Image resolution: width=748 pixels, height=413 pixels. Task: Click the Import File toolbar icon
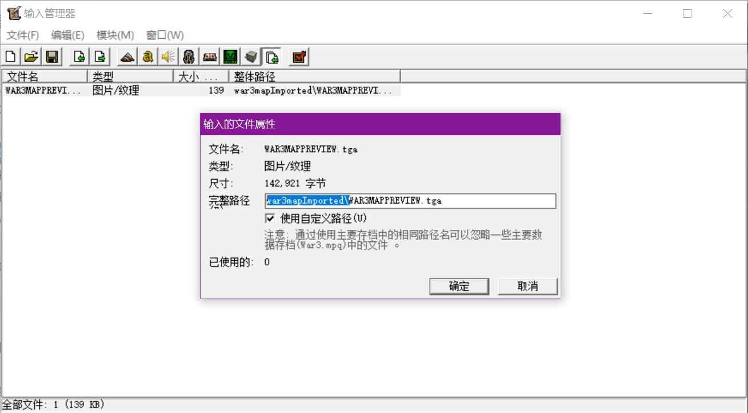tap(79, 56)
